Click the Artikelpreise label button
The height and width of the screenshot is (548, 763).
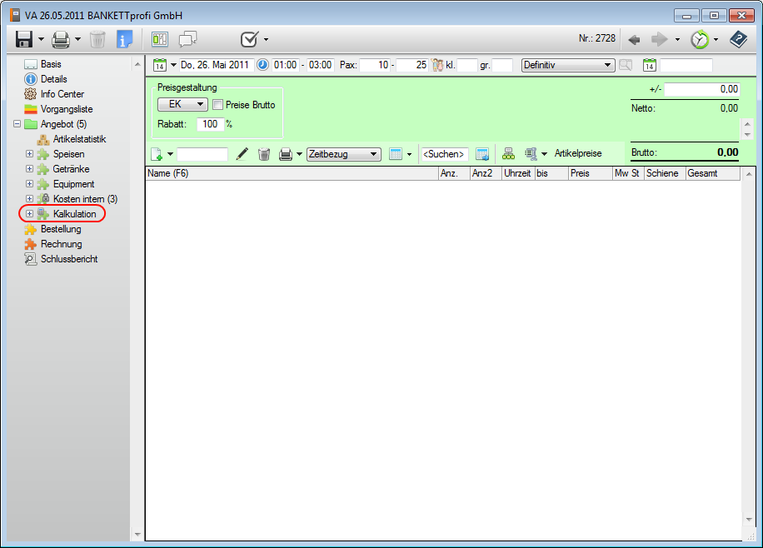577,154
